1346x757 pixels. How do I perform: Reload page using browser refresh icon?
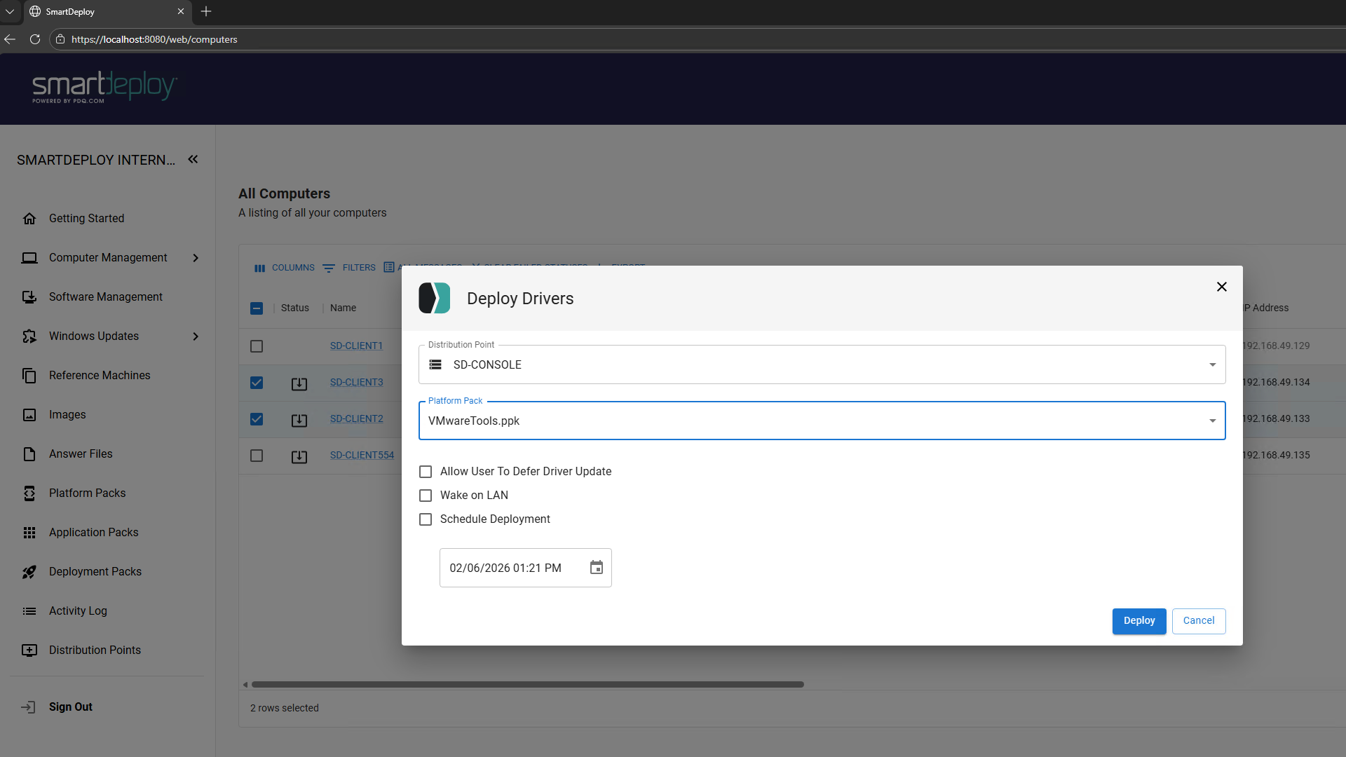click(35, 39)
